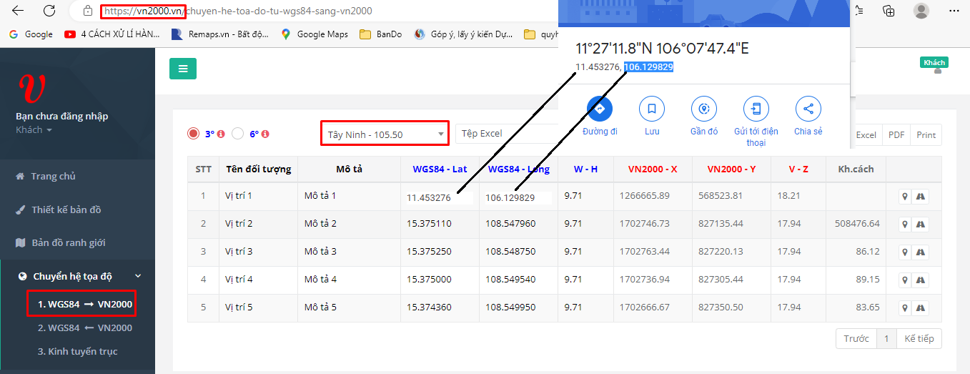970x374 pixels.
Task: Click the Đường đi directions icon
Action: click(600, 109)
